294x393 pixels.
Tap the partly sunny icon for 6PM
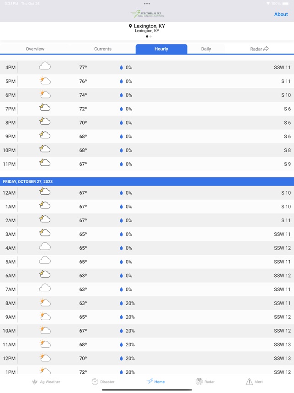click(x=45, y=94)
